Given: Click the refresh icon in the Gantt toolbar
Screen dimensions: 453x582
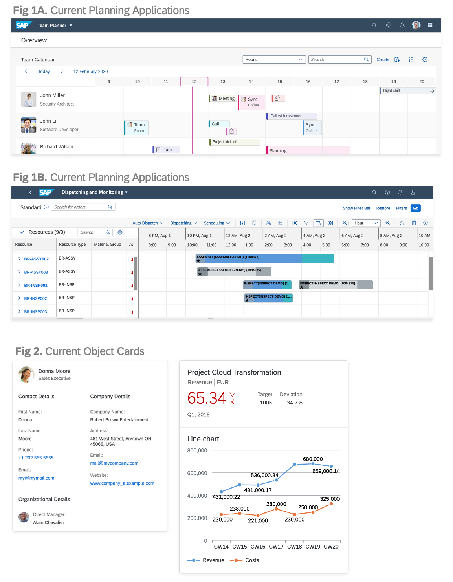Looking at the screenshot, I should pyautogui.click(x=402, y=223).
